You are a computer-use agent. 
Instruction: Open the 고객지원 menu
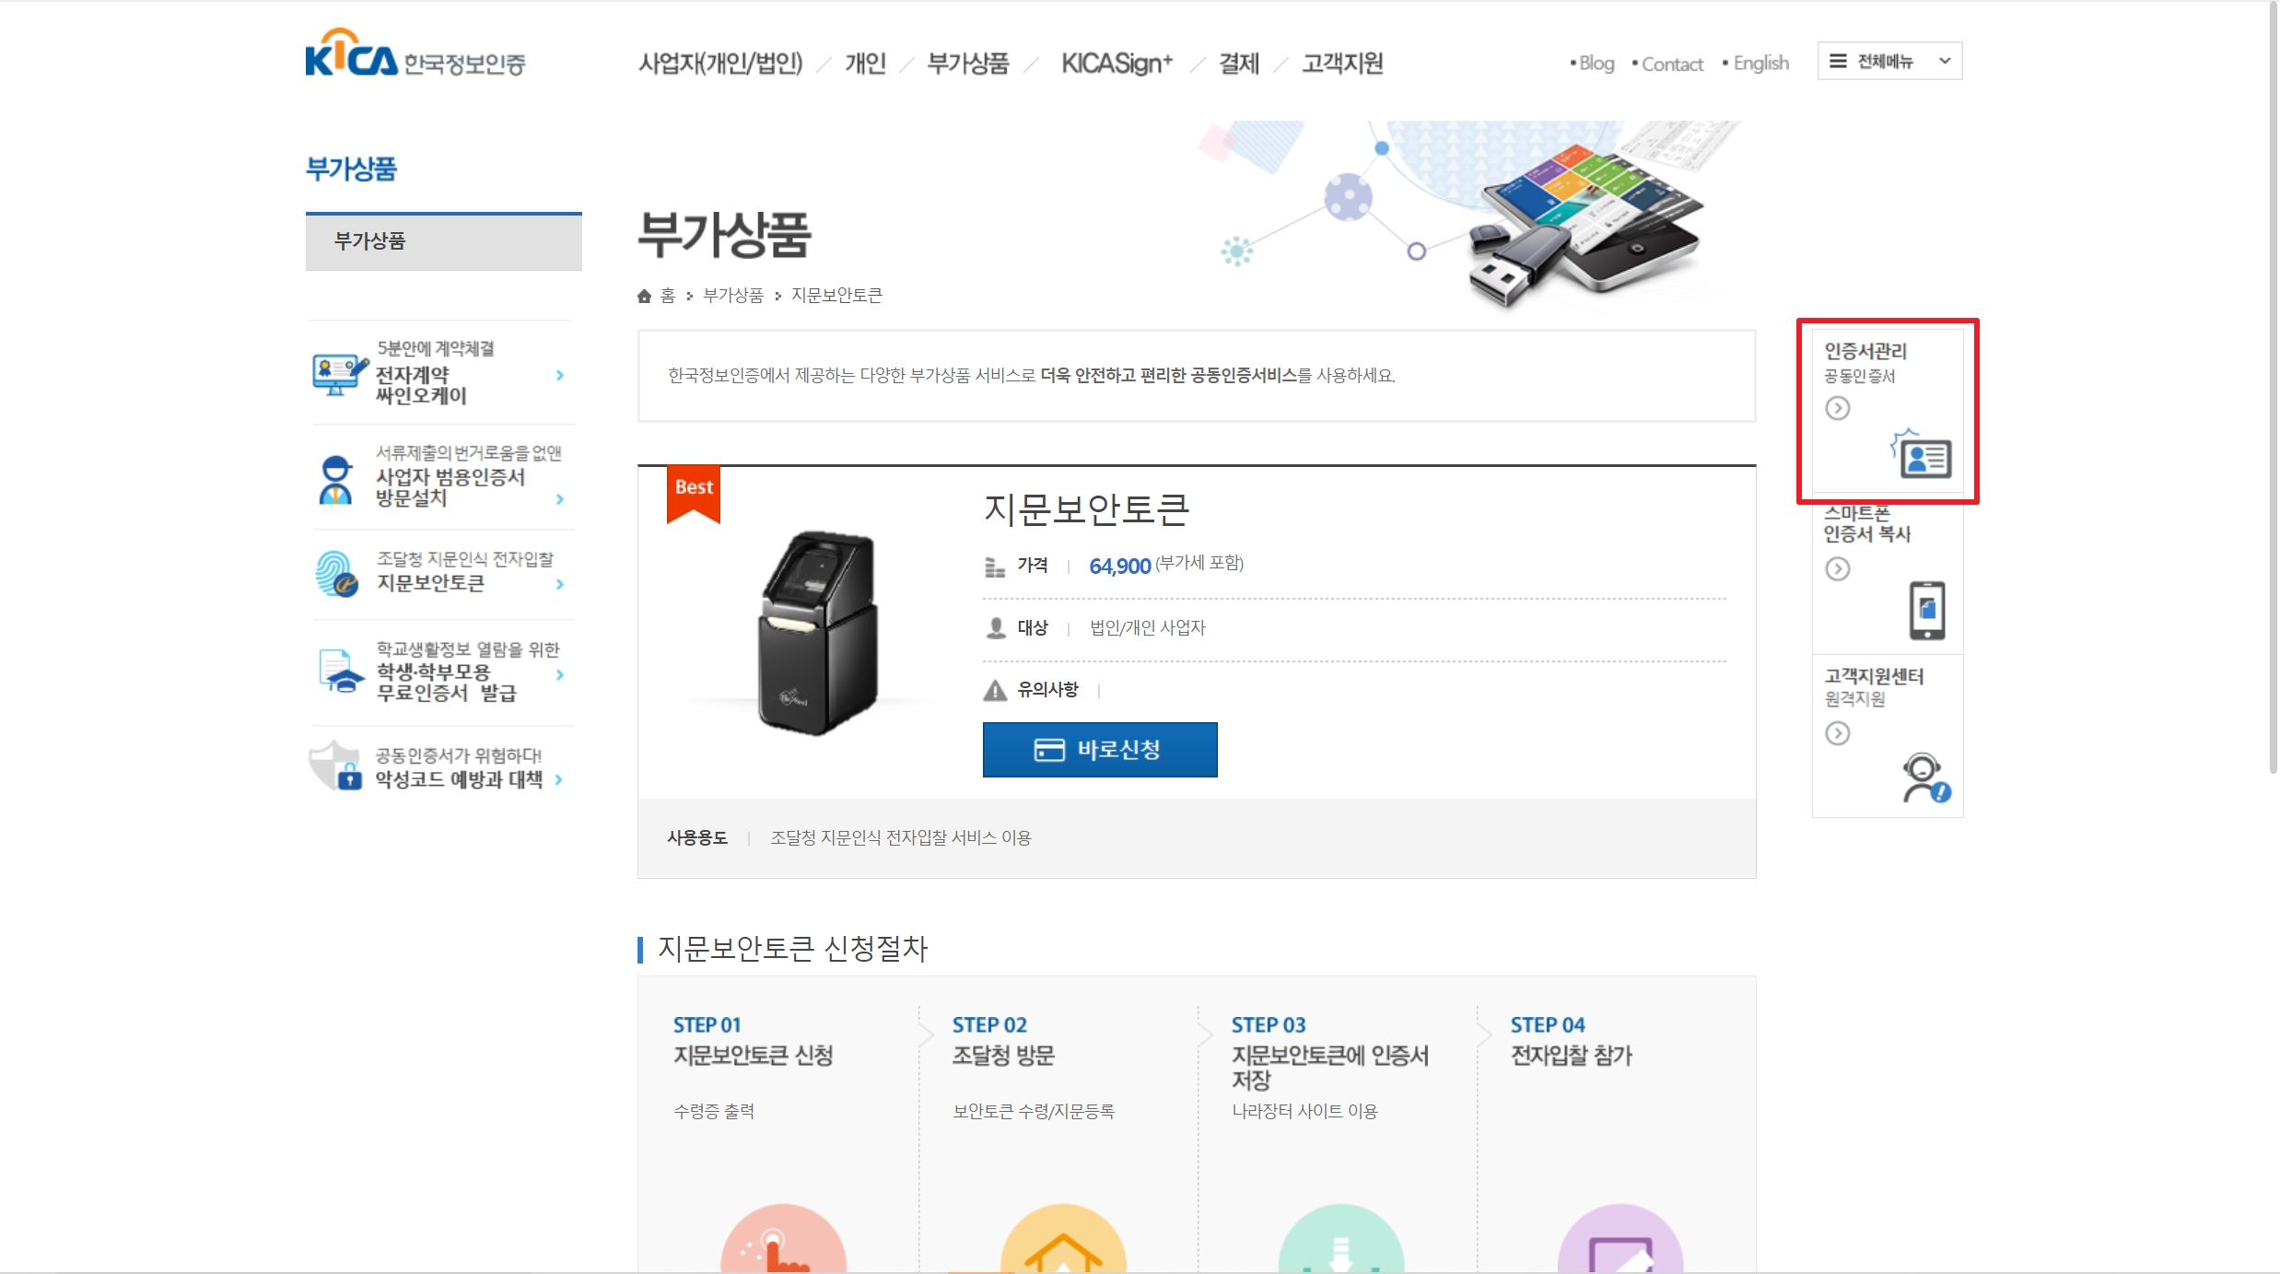[1342, 64]
